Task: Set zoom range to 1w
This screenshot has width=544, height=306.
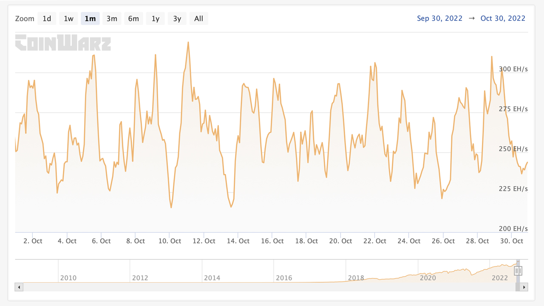Action: [x=68, y=19]
